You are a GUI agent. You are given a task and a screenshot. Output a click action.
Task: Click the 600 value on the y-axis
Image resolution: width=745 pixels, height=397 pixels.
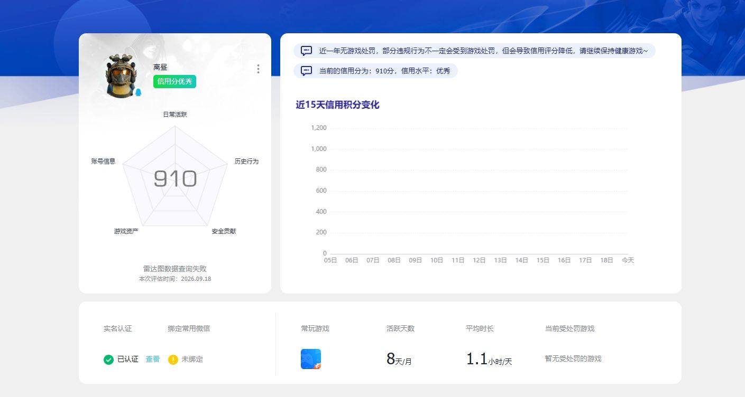321,191
